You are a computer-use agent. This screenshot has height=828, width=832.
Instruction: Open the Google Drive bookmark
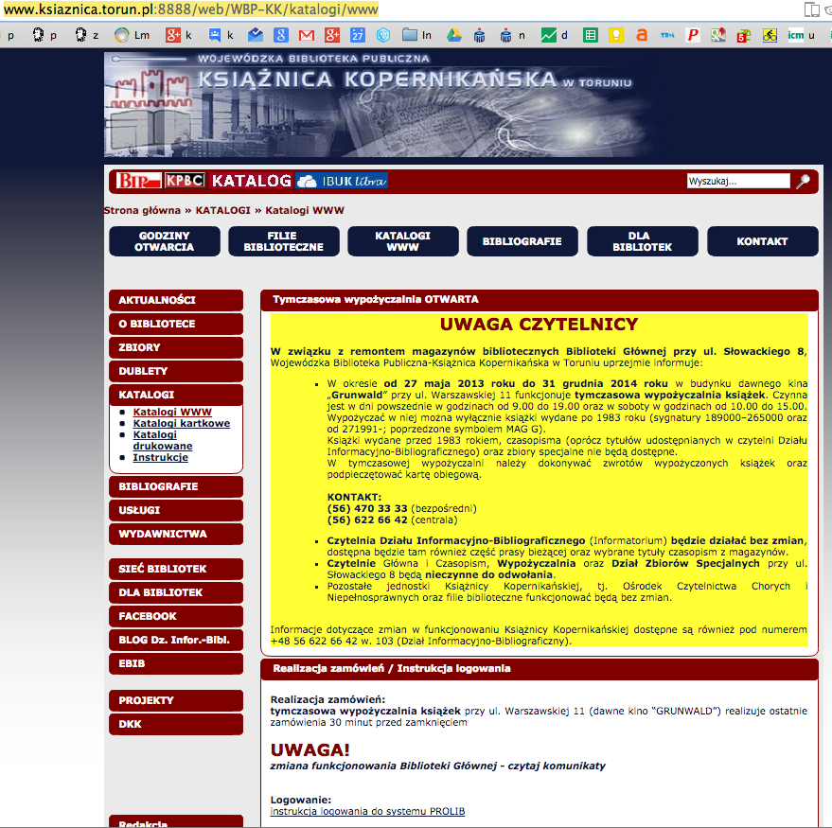click(x=453, y=35)
